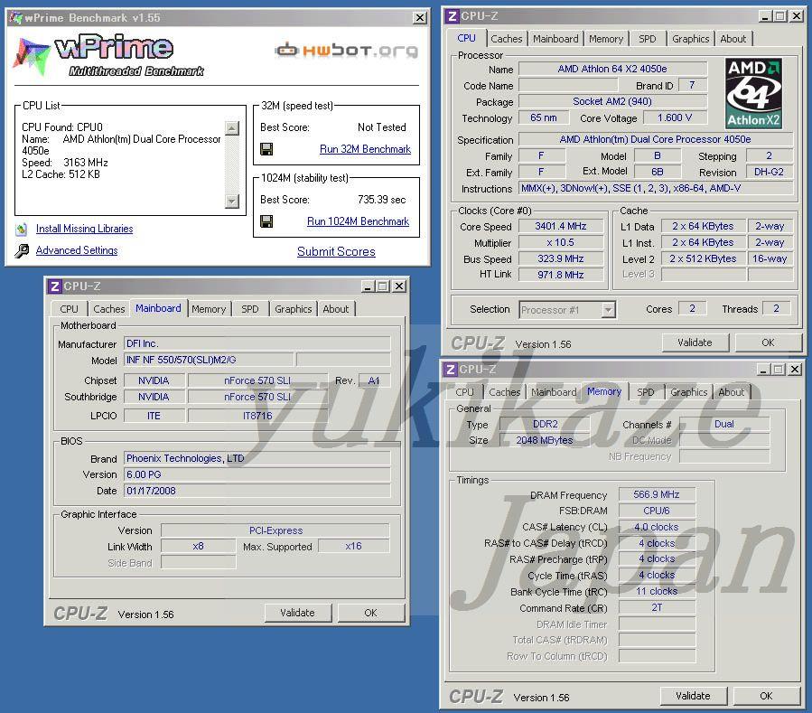Click the CAS# Latency value 4.0 clocks

657,527
